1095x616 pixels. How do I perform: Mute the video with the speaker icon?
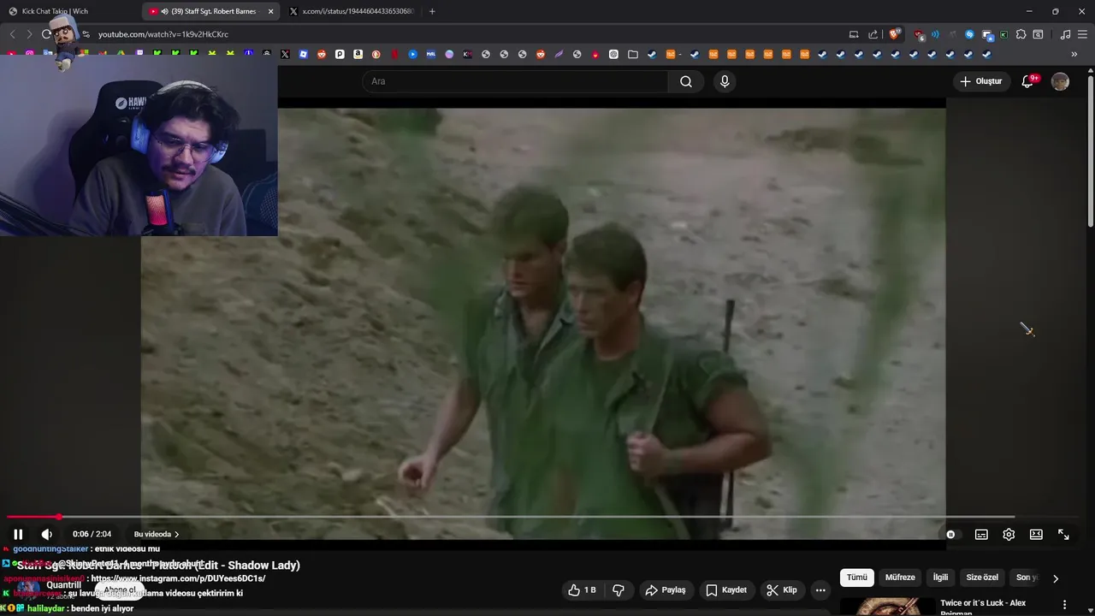[x=47, y=534]
